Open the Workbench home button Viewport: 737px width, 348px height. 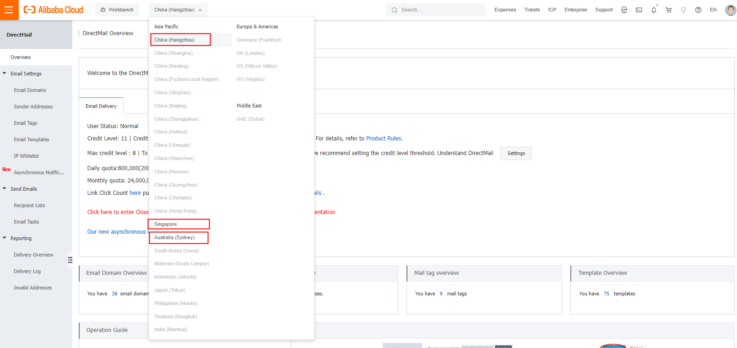point(117,10)
